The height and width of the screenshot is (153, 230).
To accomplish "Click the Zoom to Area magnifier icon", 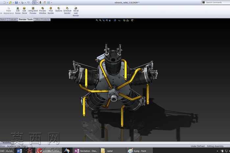I will (x=100, y=20).
